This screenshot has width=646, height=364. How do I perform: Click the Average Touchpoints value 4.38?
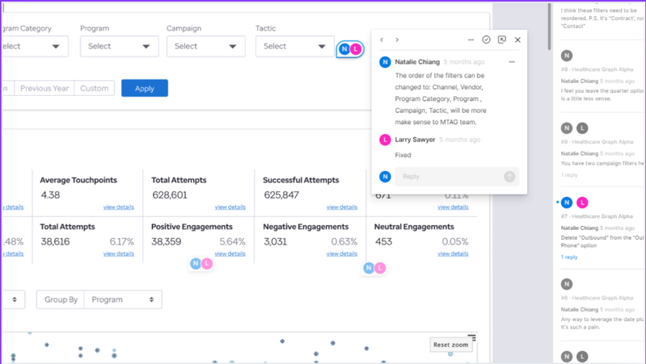pyautogui.click(x=50, y=195)
